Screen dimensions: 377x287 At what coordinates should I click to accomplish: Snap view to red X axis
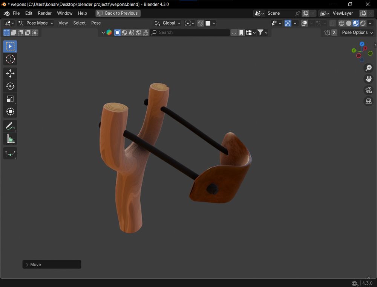pyautogui.click(x=365, y=48)
